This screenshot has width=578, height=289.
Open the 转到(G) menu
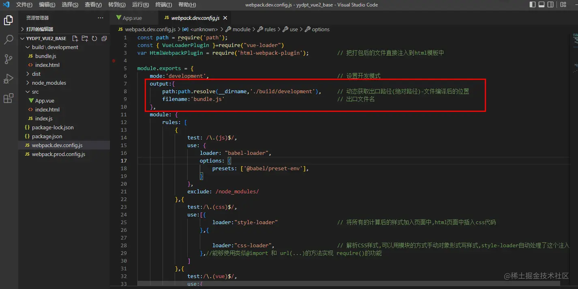point(117,5)
